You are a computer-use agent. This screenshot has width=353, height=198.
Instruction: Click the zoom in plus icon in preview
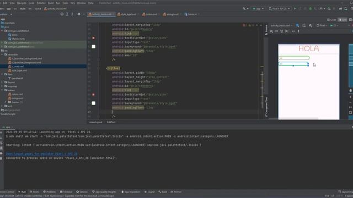point(350,97)
